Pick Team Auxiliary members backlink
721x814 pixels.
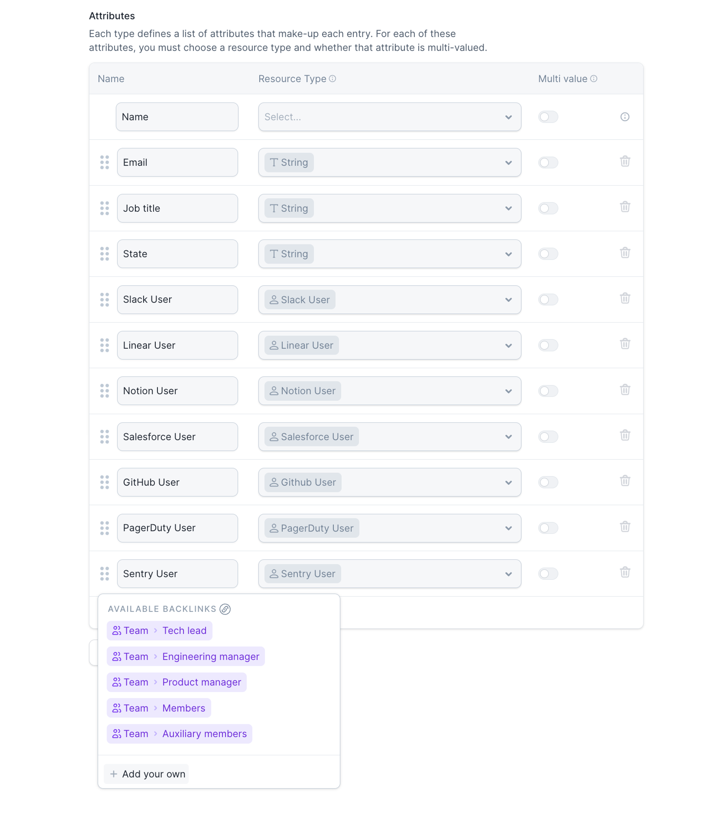click(179, 734)
